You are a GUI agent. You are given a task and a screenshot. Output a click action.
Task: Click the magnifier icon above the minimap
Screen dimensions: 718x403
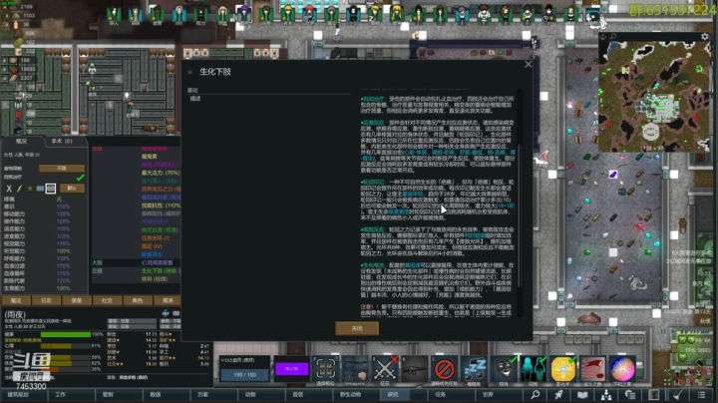pyautogui.click(x=613, y=37)
